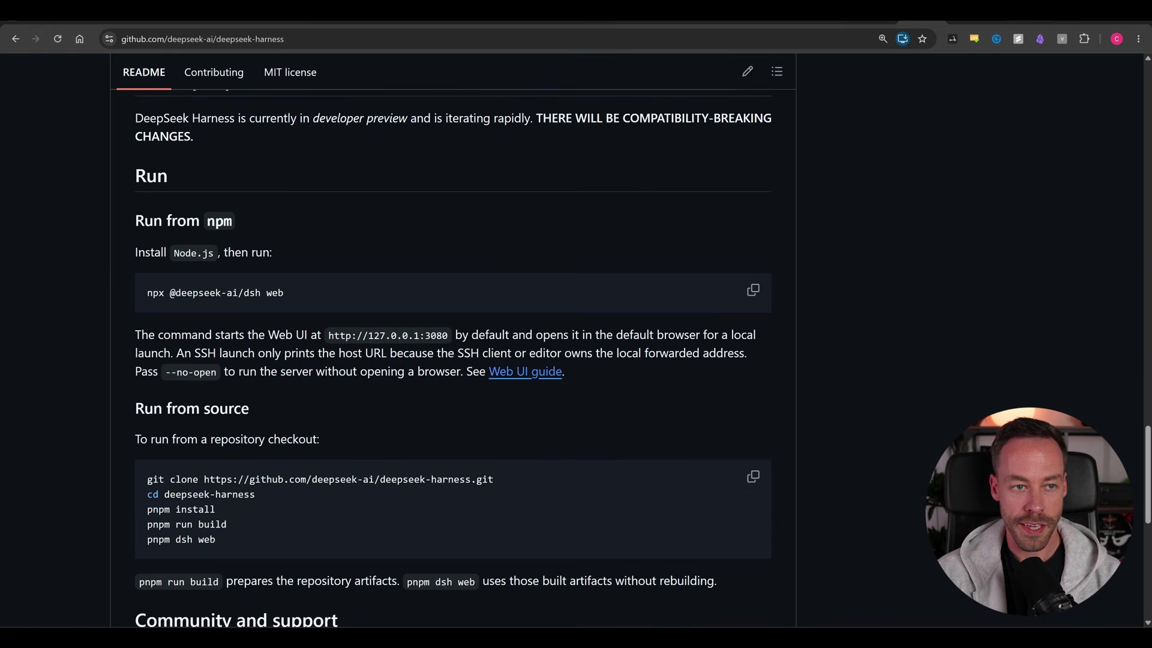Switch to the MIT license tab
This screenshot has width=1152, height=648.
point(290,72)
